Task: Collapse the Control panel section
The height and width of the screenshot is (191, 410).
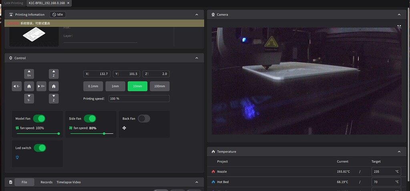Action: click(197, 58)
